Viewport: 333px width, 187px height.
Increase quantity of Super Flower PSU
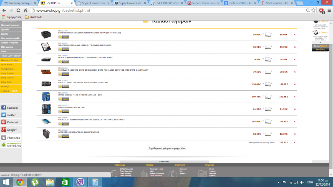tap(272, 34)
